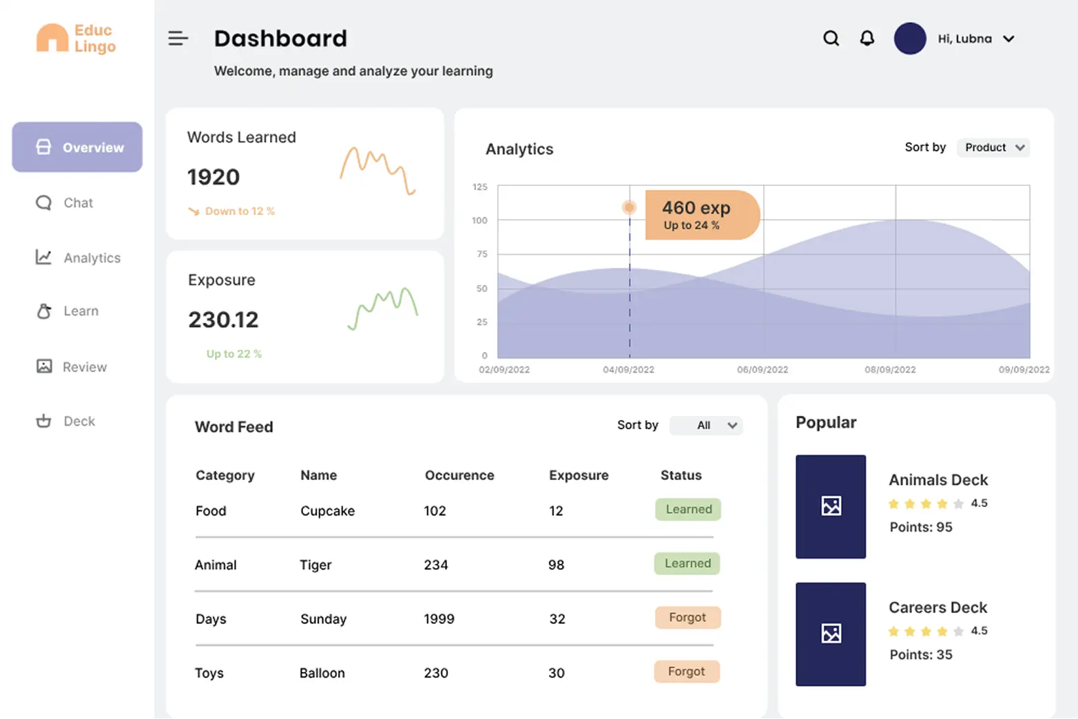Open Analytics Sort by Product dropdown
The height and width of the screenshot is (719, 1078).
(x=993, y=147)
